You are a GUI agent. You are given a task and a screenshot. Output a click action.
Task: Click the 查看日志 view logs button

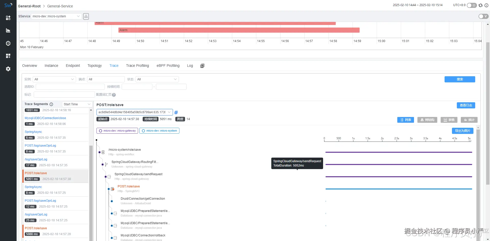tap(466, 105)
